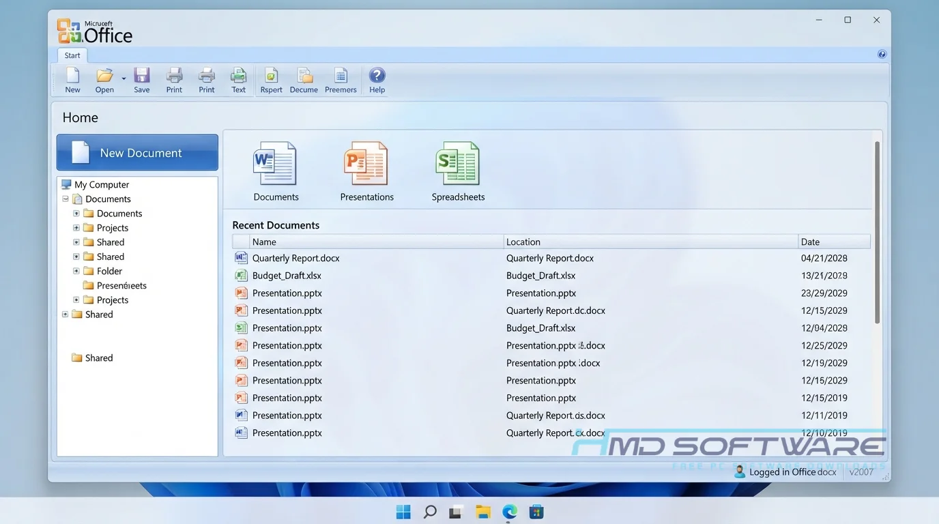939x524 pixels.
Task: Click the Word icon beside Quarterly Report.docx row
Action: [x=241, y=258]
